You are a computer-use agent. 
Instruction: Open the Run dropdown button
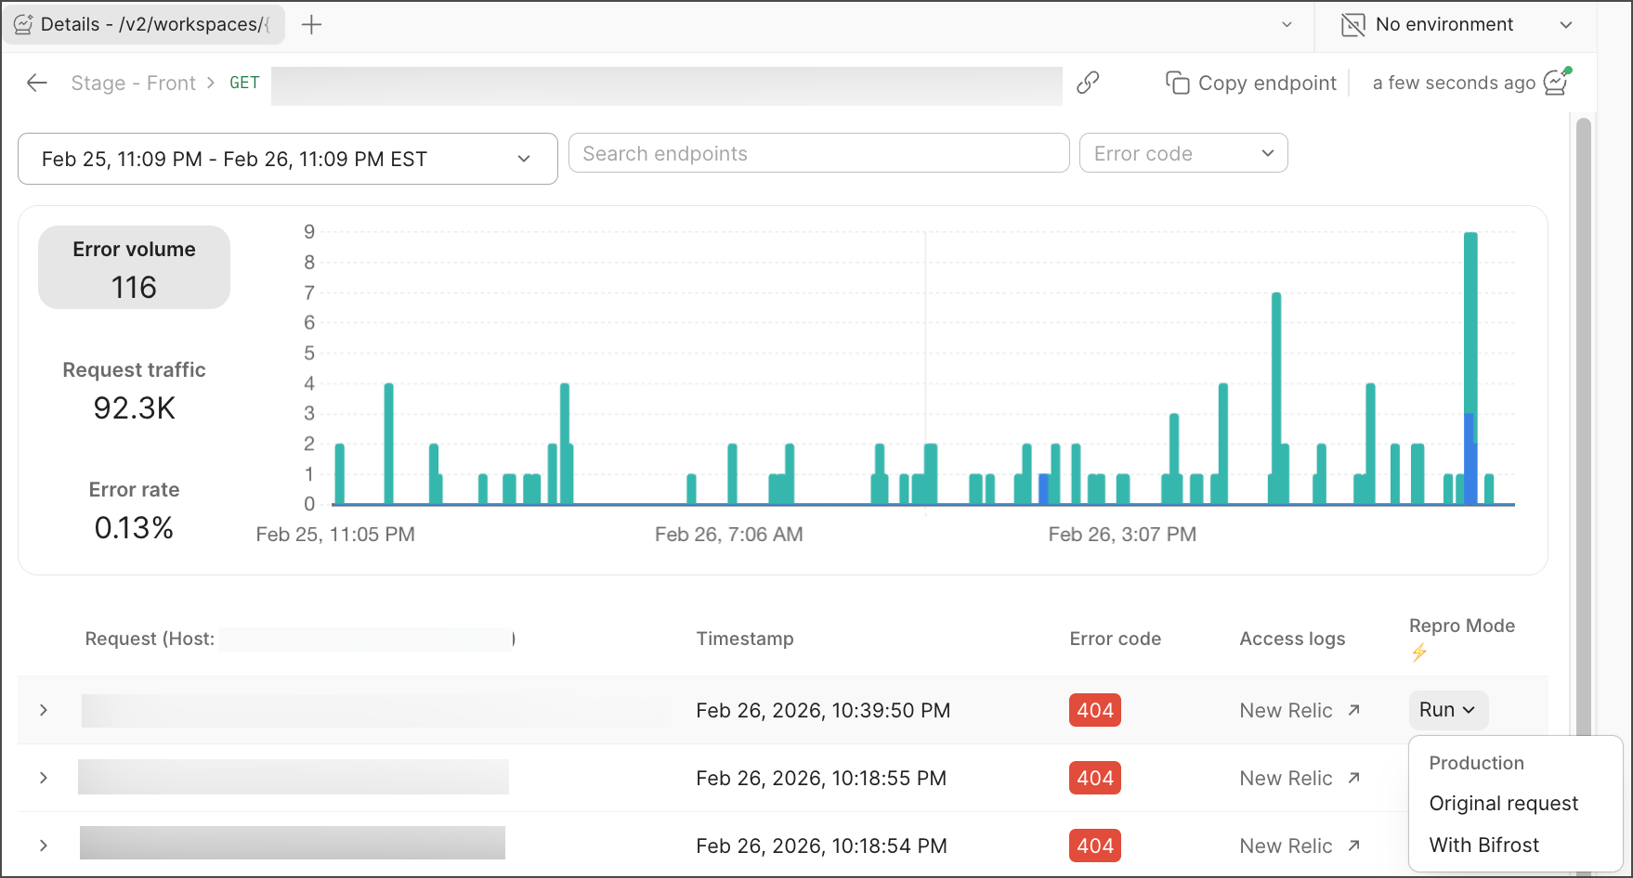pyautogui.click(x=1446, y=710)
